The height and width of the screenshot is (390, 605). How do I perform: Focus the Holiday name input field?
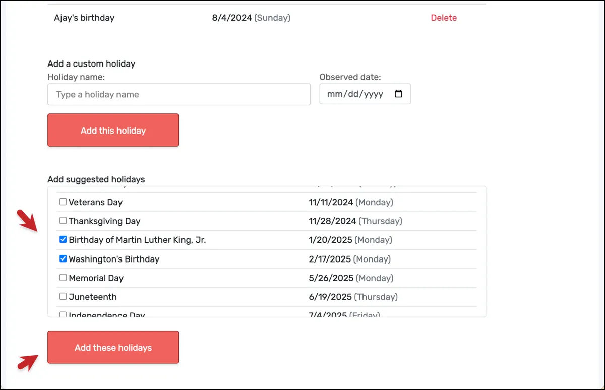(x=179, y=94)
